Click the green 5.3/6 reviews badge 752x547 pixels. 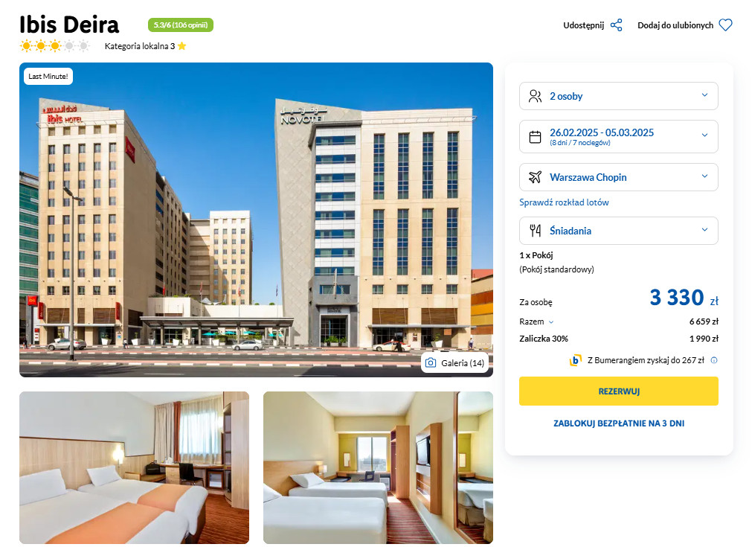tap(180, 25)
